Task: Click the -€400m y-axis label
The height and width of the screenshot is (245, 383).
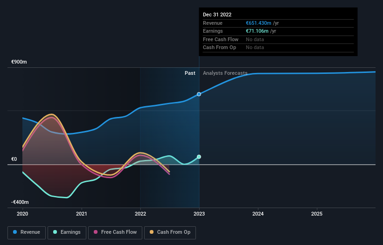Action: 20,202
